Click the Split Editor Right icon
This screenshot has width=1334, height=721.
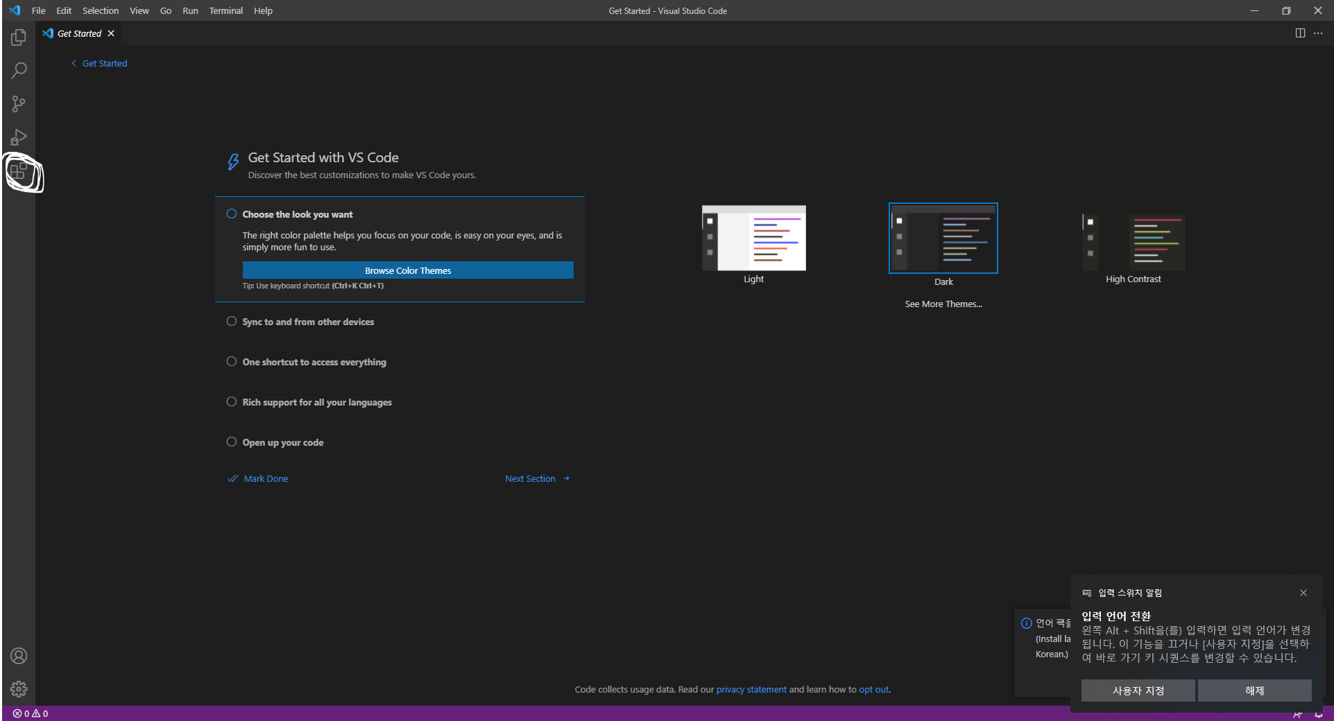click(x=1300, y=33)
